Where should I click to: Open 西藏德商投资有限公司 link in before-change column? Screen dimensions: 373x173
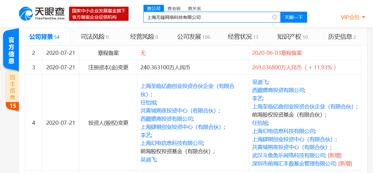(167, 118)
